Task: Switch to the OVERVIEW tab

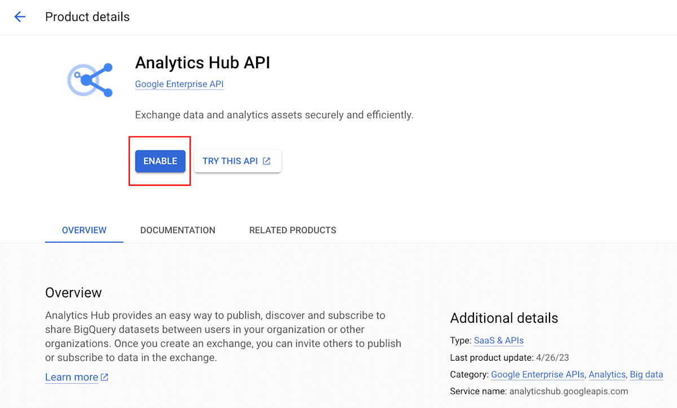Action: [84, 230]
